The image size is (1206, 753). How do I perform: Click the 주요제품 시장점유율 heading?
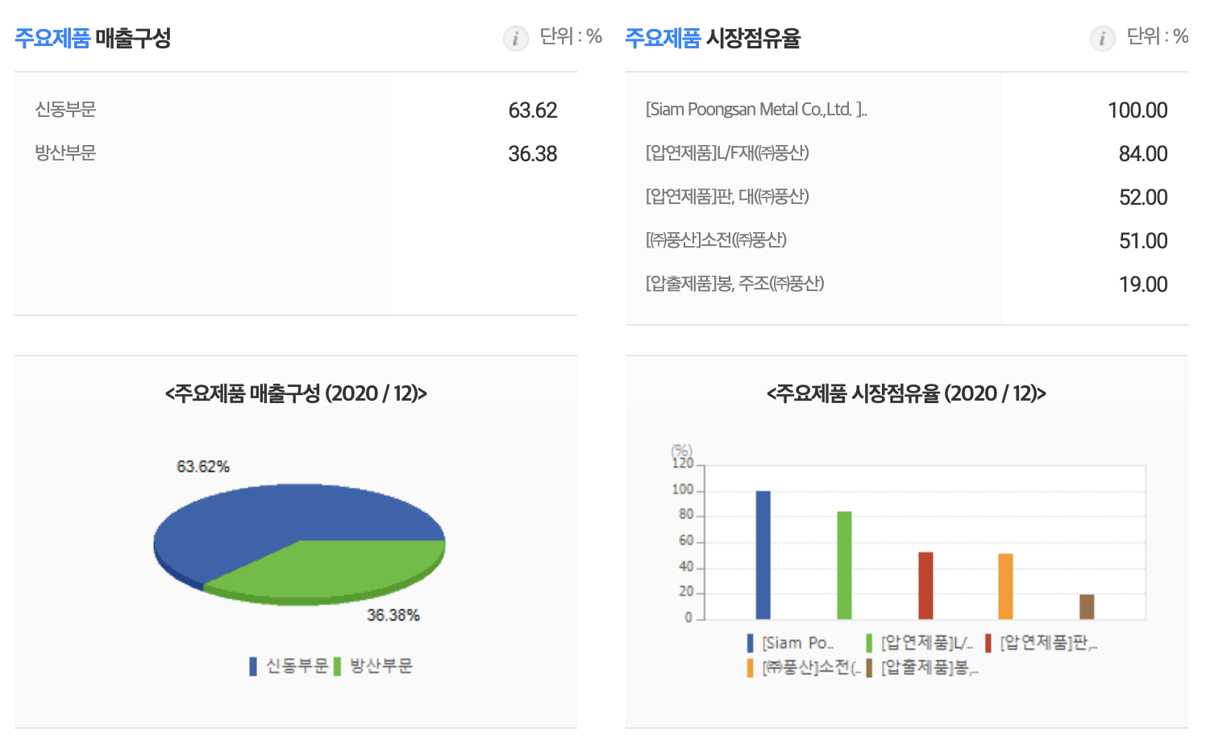pyautogui.click(x=713, y=38)
